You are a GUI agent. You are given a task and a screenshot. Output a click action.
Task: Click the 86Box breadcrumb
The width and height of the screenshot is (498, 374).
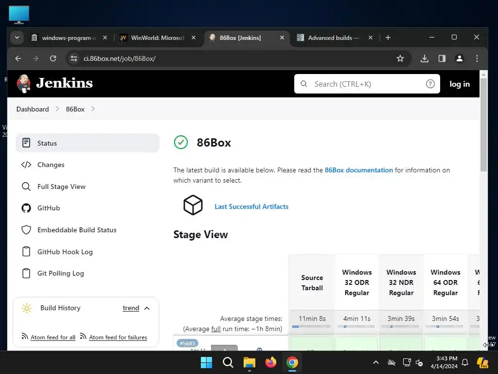75,109
